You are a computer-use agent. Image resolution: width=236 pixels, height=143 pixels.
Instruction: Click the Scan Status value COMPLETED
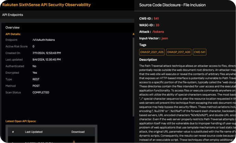point(41,92)
